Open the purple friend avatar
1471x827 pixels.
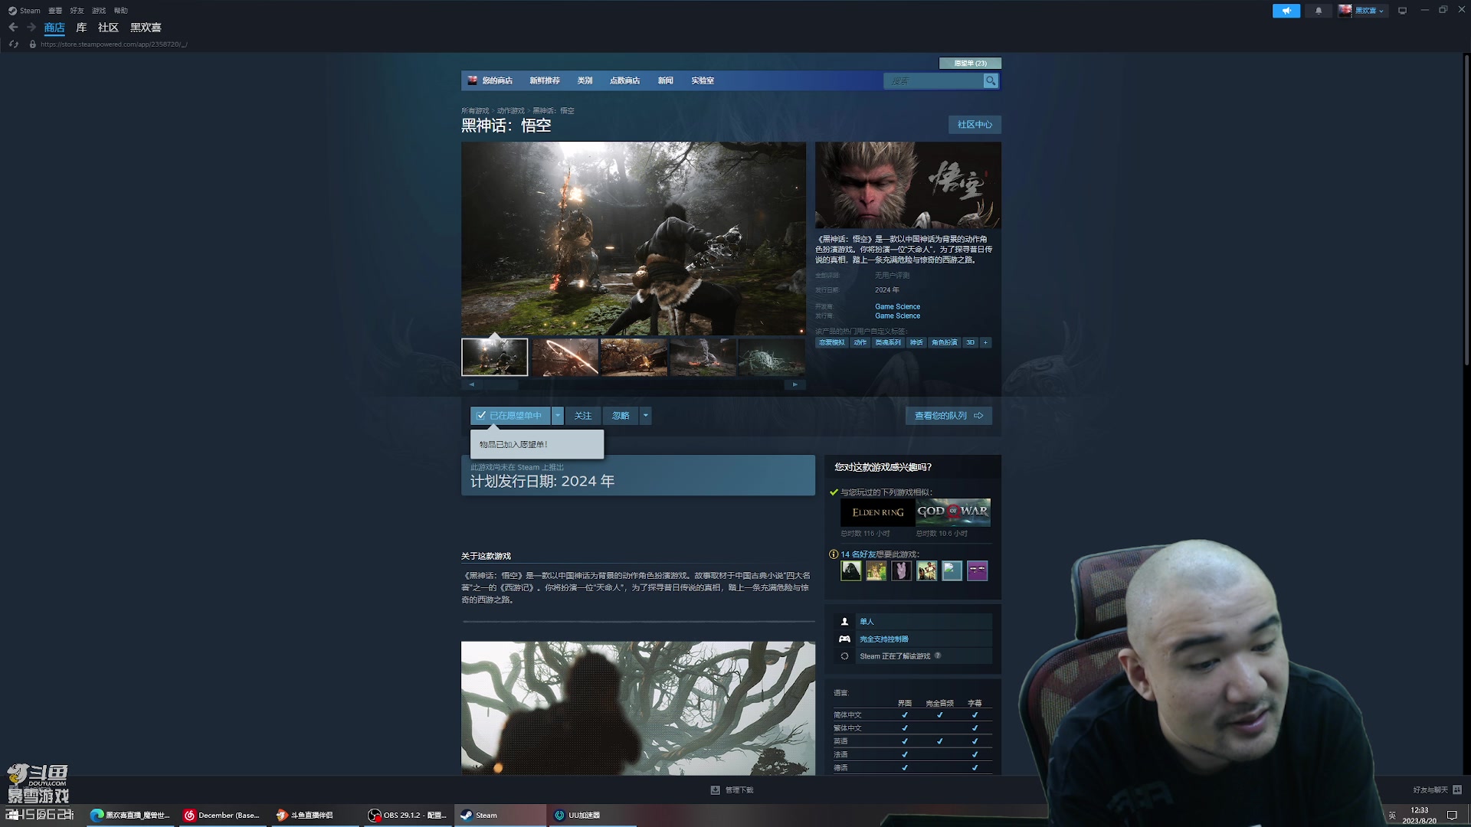pos(977,570)
